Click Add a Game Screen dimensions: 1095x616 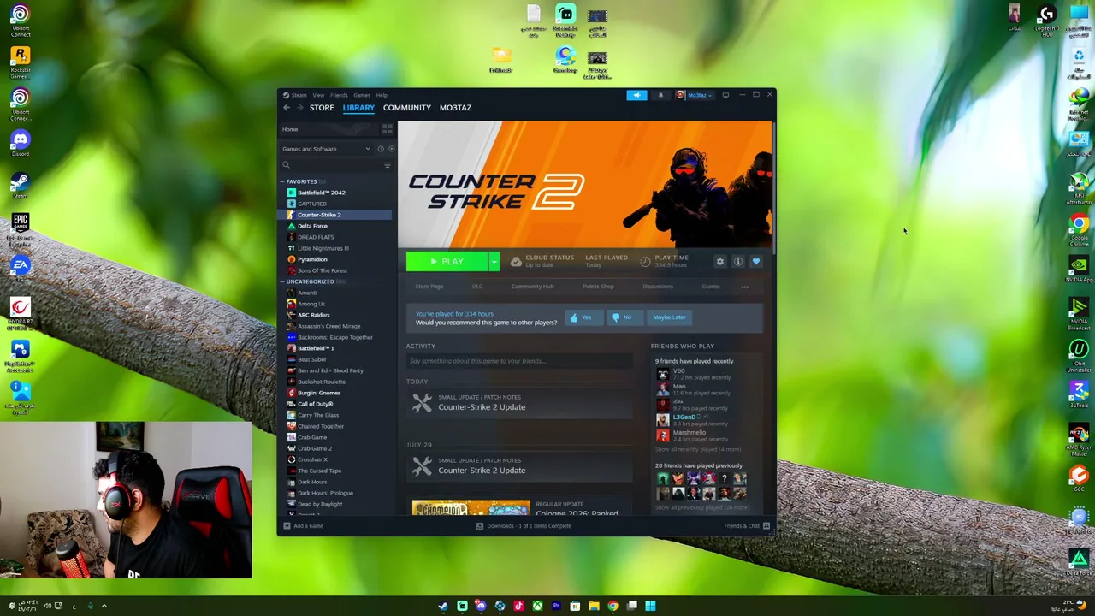pos(303,526)
